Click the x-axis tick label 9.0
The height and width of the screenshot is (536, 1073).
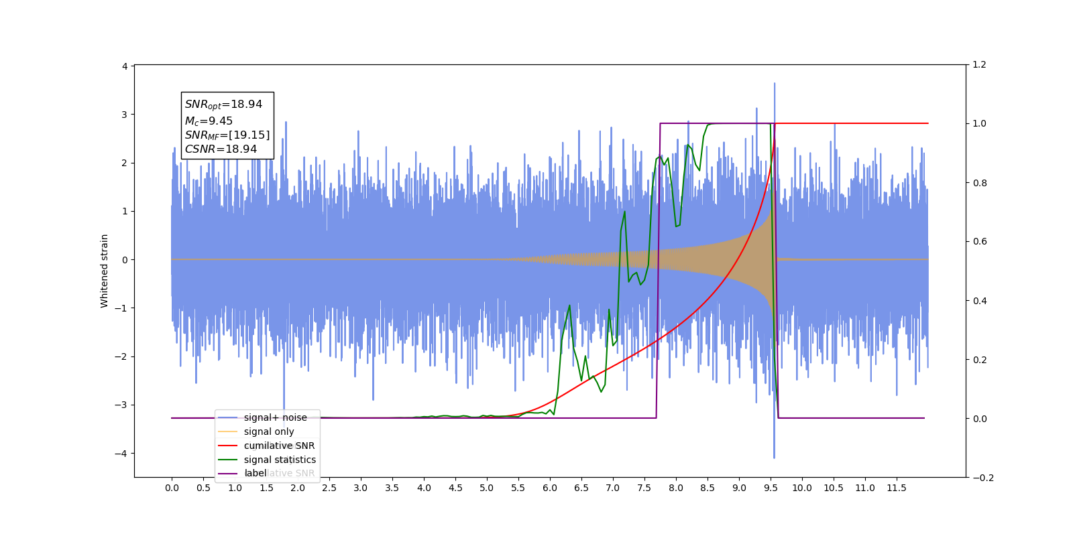[739, 488]
